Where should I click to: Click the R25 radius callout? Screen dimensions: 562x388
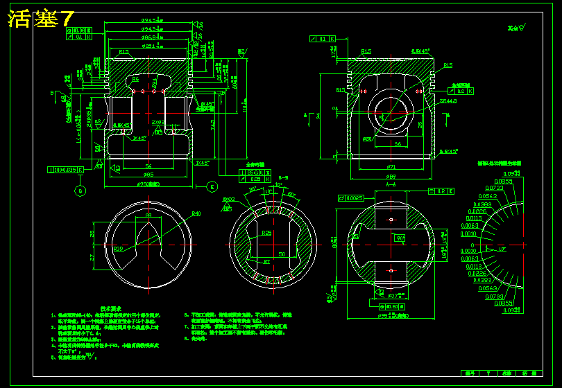pos(266,233)
